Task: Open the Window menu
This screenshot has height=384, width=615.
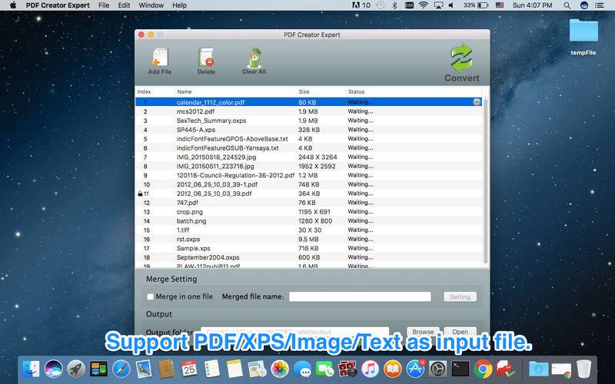Action: click(x=151, y=5)
